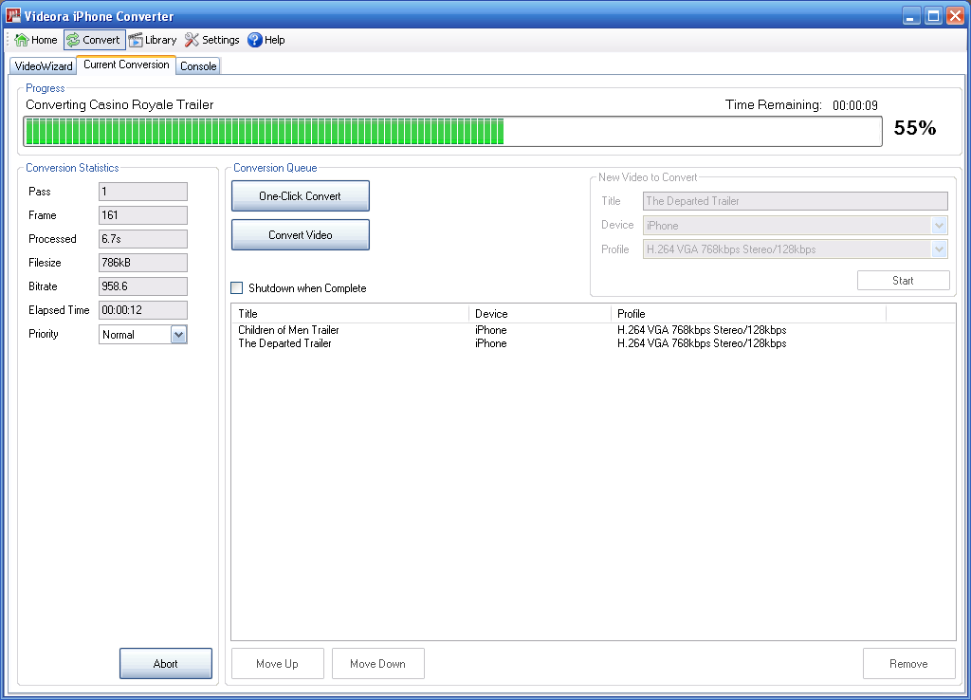Select The Departed Trailer queue row
Viewport: 971px width, 700px height.
[x=284, y=343]
